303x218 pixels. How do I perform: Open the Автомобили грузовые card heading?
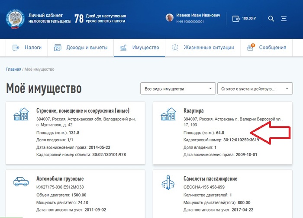click(x=60, y=179)
